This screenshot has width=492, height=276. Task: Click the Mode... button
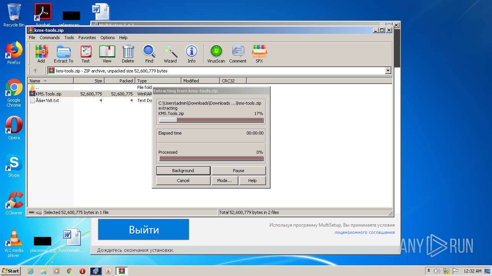224,181
